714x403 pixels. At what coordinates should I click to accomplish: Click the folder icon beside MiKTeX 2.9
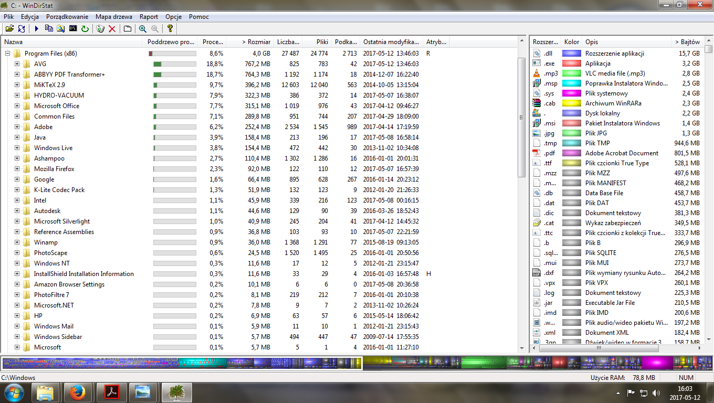coord(26,85)
